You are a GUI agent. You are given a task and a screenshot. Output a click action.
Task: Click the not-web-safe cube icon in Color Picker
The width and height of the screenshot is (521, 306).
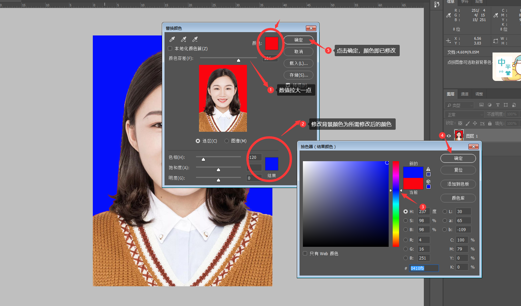tap(428, 181)
